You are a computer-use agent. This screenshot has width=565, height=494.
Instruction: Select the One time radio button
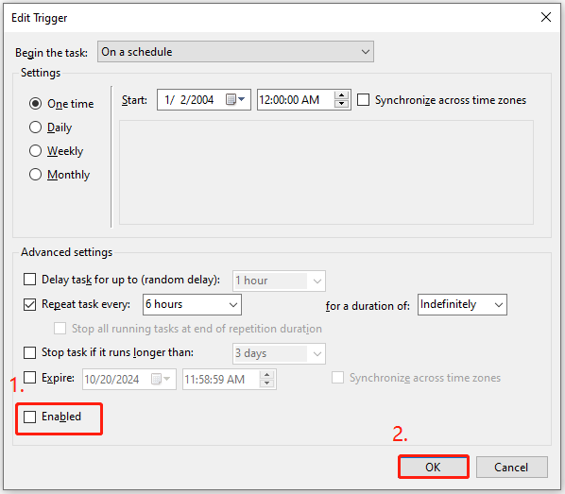(x=35, y=104)
